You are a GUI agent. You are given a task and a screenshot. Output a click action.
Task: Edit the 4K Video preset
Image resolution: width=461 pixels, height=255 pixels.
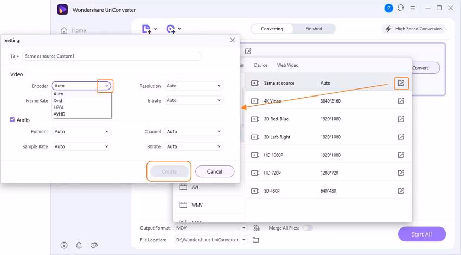401,101
